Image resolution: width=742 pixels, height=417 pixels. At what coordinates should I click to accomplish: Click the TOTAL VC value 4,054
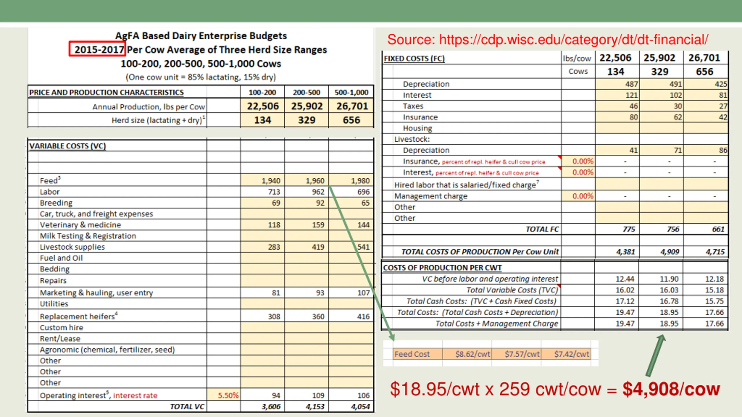click(x=360, y=407)
